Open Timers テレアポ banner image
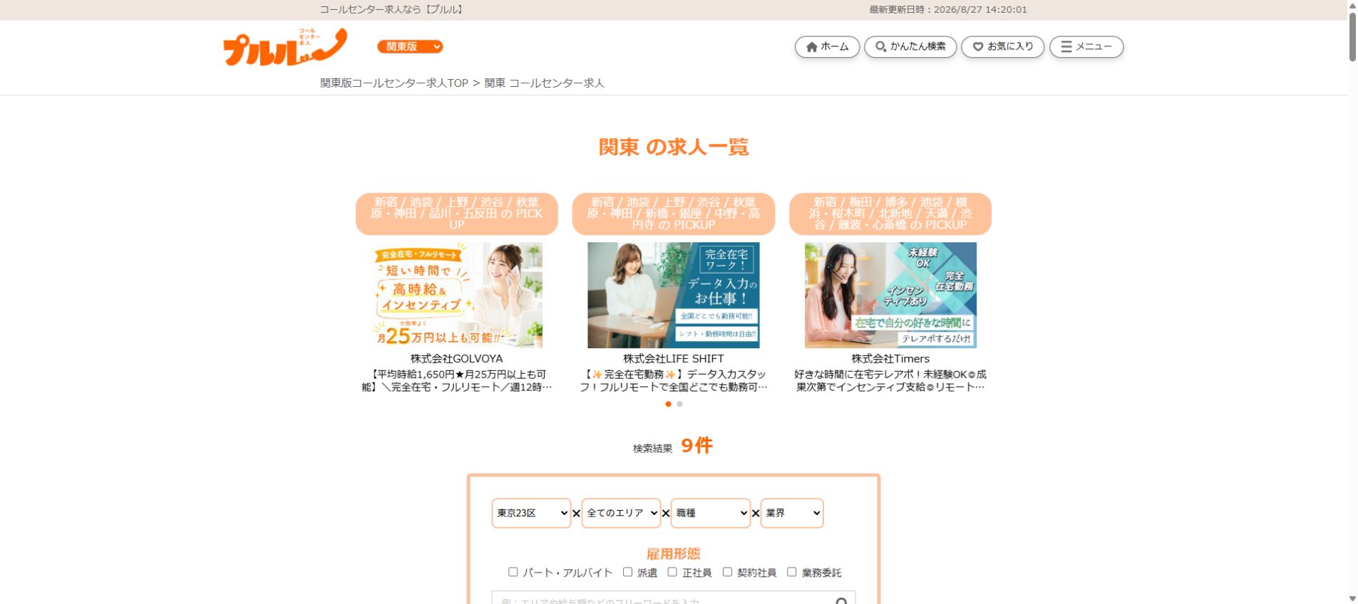 point(890,295)
